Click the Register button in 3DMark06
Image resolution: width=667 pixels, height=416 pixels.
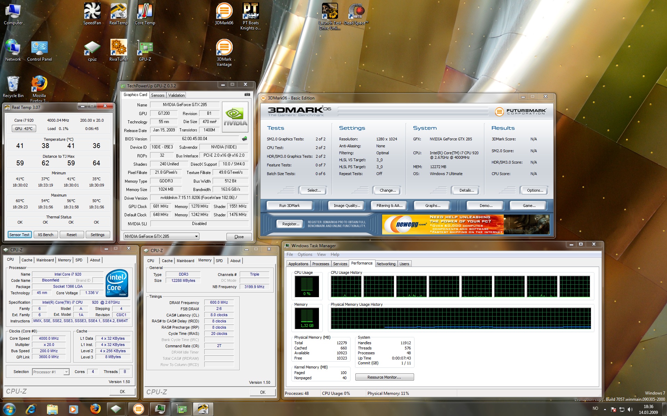pos(291,224)
